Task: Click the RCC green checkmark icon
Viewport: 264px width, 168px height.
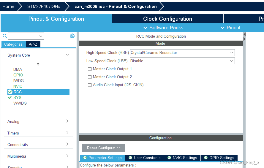Action: (10, 92)
